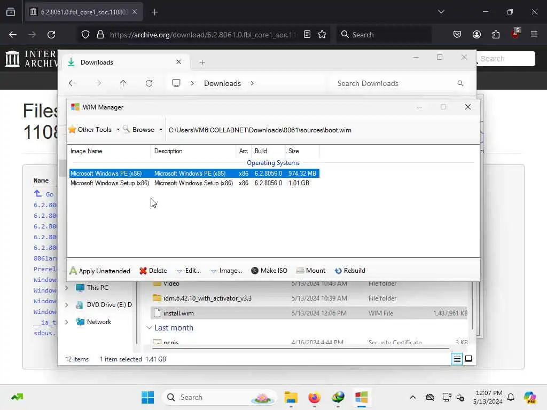
Task: Sort by Description column header
Action: (193, 151)
